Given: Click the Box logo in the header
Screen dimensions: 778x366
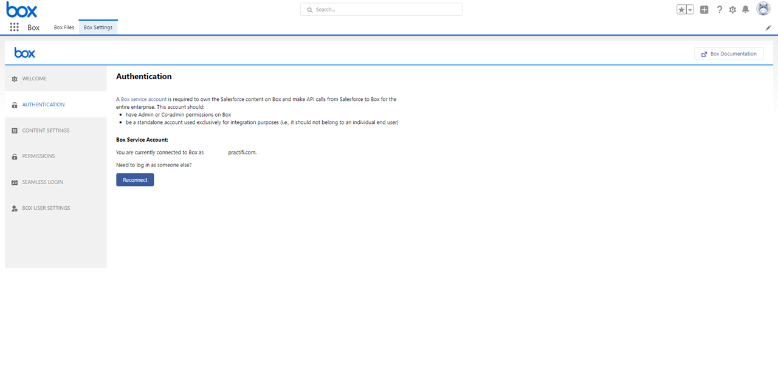Looking at the screenshot, I should coord(22,10).
